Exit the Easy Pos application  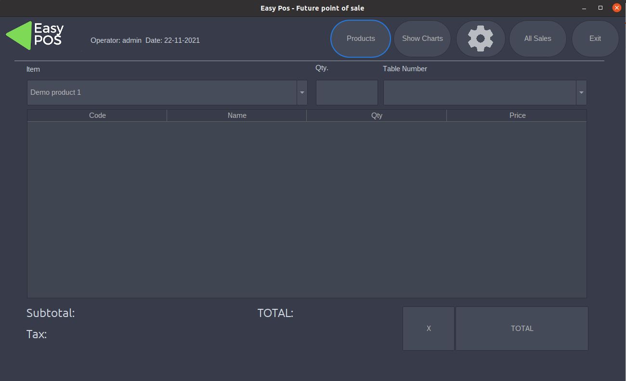[595, 38]
